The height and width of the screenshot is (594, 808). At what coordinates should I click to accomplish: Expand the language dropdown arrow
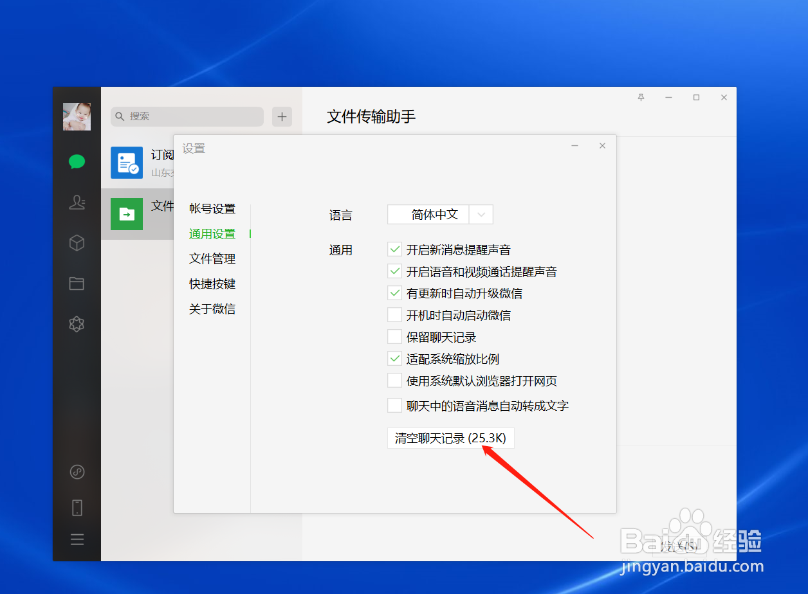481,215
